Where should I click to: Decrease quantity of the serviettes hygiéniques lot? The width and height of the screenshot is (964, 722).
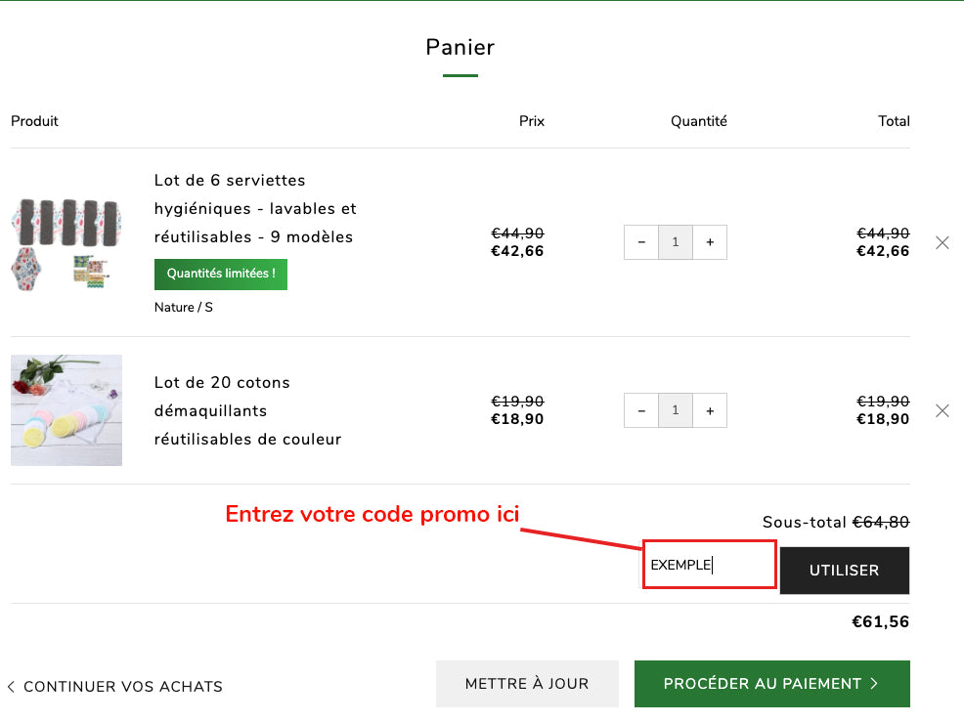[x=641, y=242]
